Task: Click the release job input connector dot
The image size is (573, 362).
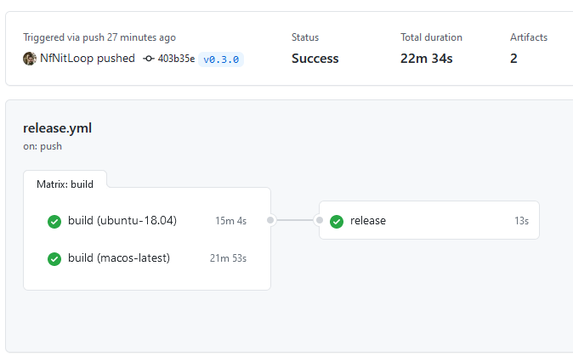Action: [x=320, y=220]
